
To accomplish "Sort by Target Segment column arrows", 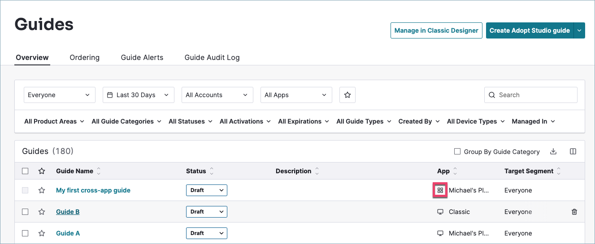I will pos(559,171).
